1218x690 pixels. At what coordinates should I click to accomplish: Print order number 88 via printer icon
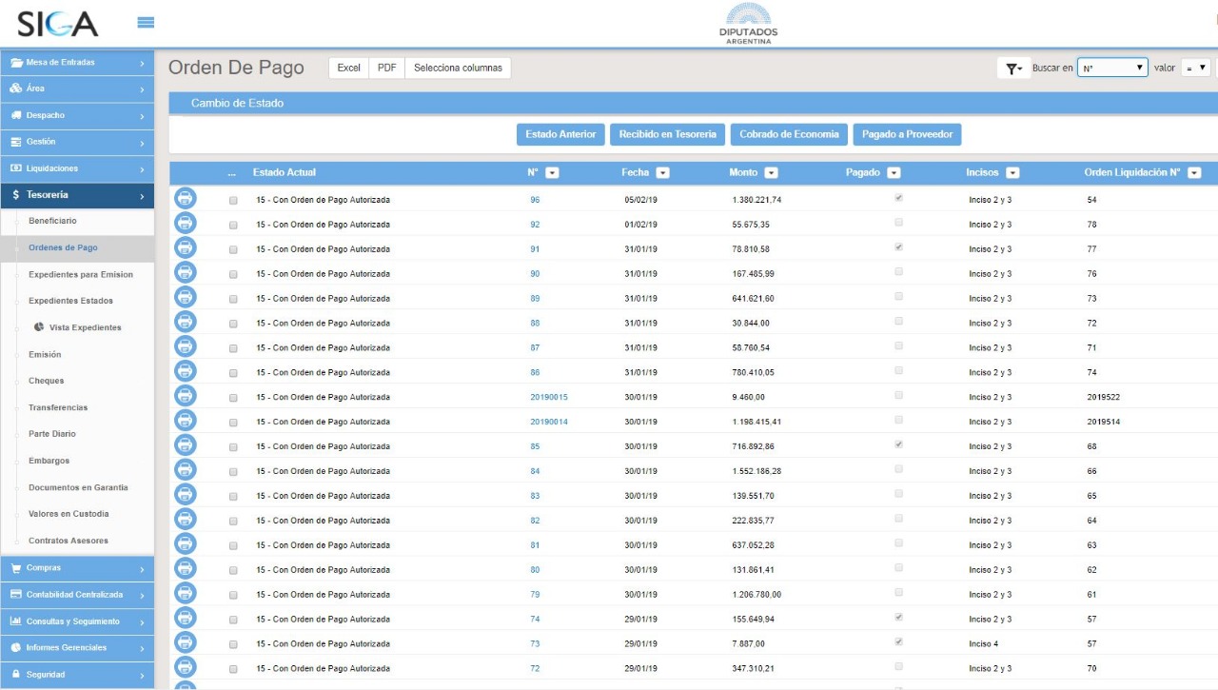tap(186, 322)
